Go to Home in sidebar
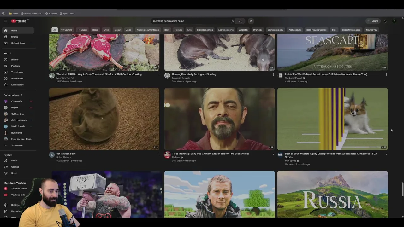The image size is (404, 227). point(18,31)
